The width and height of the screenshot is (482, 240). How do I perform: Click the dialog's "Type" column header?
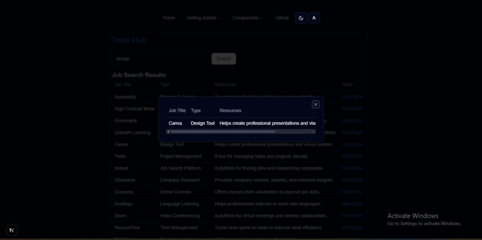[196, 110]
